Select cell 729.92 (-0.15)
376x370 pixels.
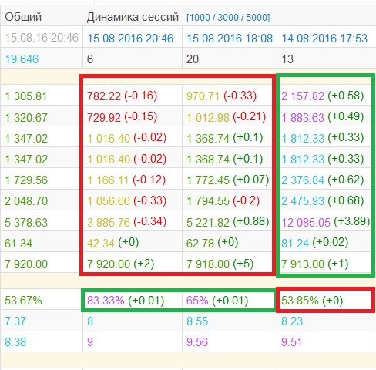(x=122, y=117)
